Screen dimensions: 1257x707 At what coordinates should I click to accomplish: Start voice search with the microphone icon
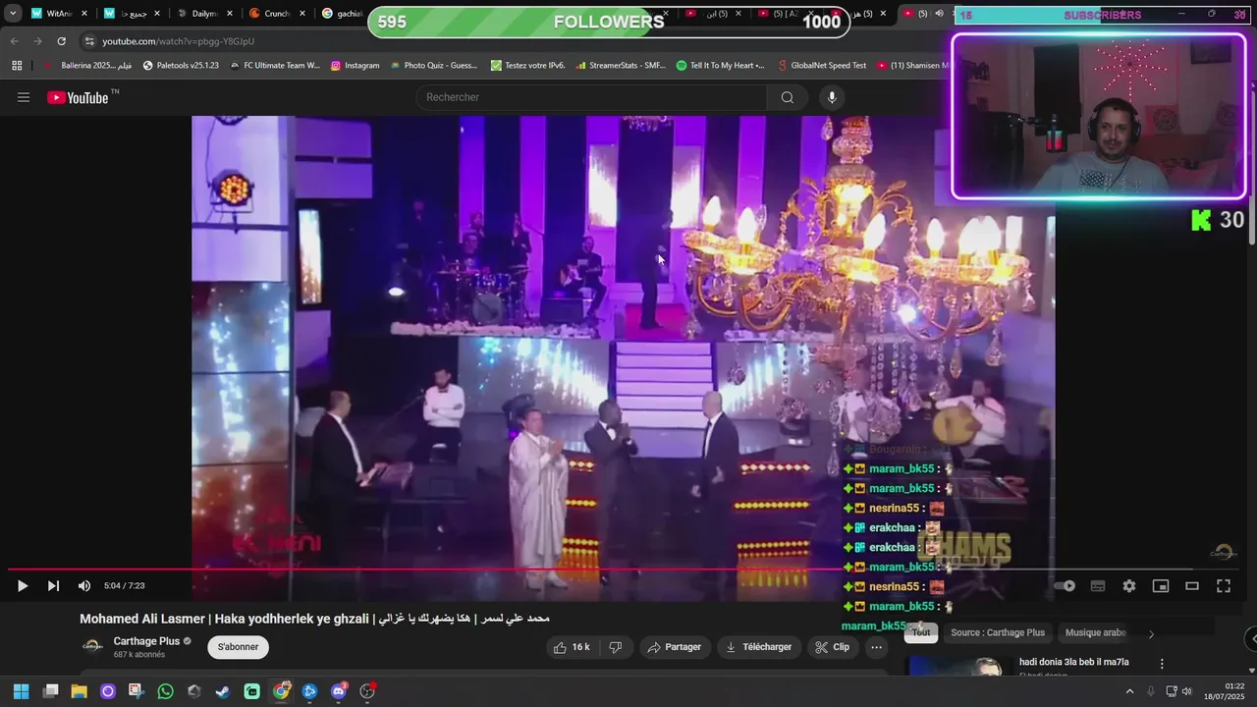click(832, 97)
